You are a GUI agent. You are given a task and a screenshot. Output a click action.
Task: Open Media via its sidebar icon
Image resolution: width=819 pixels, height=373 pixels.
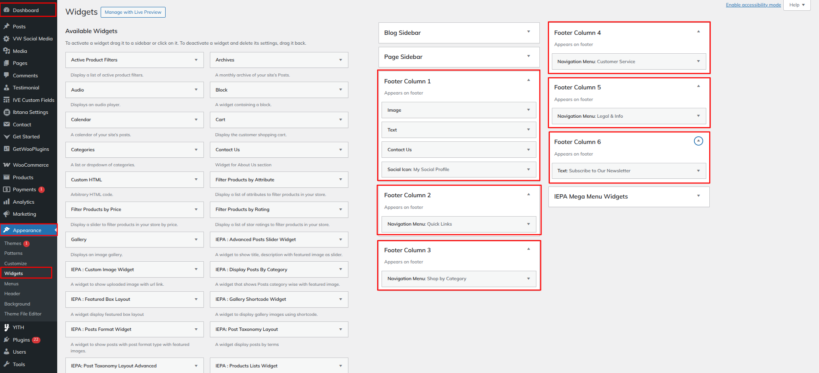click(6, 51)
